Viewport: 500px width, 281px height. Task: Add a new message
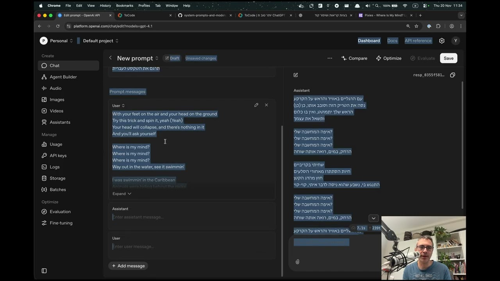tap(128, 266)
